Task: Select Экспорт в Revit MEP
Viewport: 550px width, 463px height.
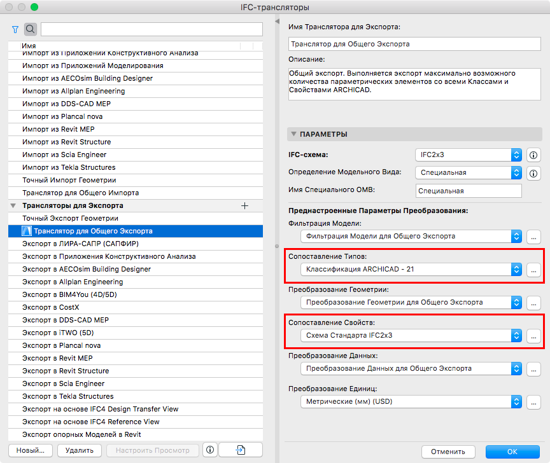Action: click(136, 358)
